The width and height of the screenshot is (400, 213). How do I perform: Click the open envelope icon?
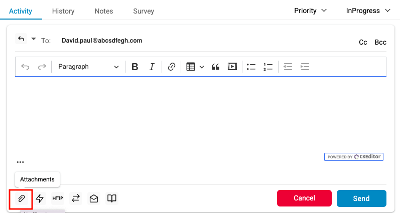click(94, 198)
